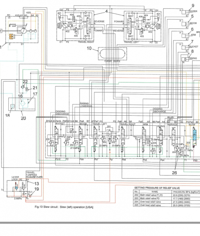
Task: Select the '3.4MPa' pressure label
Action: coord(18,198)
